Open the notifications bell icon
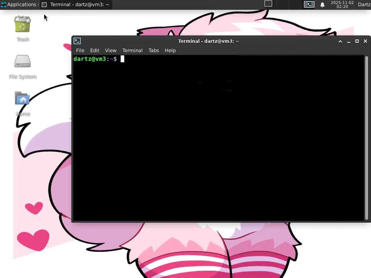Image resolution: width=371 pixels, height=278 pixels. coord(322,5)
